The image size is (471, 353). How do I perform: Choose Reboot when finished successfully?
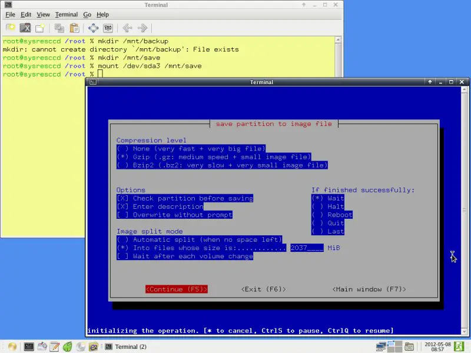pos(317,215)
